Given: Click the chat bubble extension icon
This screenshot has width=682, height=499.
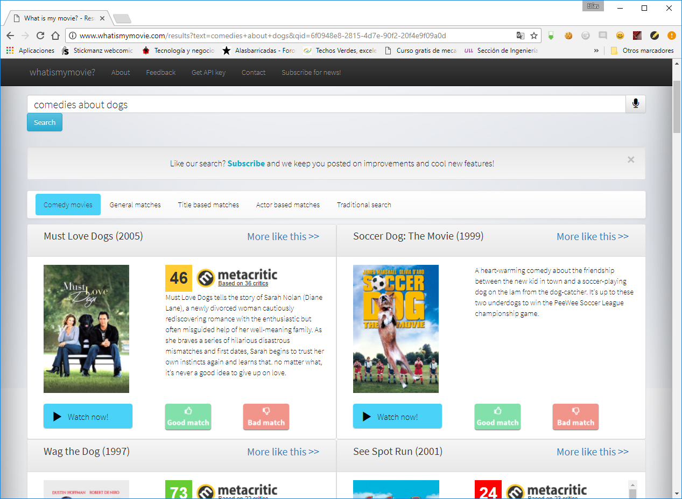Looking at the screenshot, I should coord(602,36).
